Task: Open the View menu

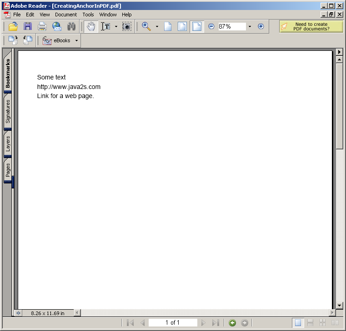Action: click(x=45, y=15)
